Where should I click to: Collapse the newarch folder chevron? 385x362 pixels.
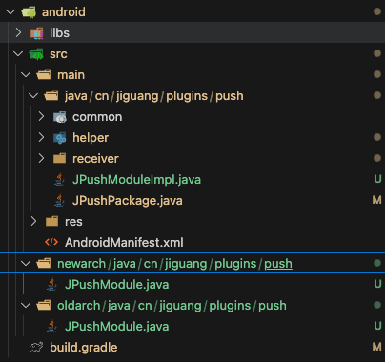[x=26, y=264]
